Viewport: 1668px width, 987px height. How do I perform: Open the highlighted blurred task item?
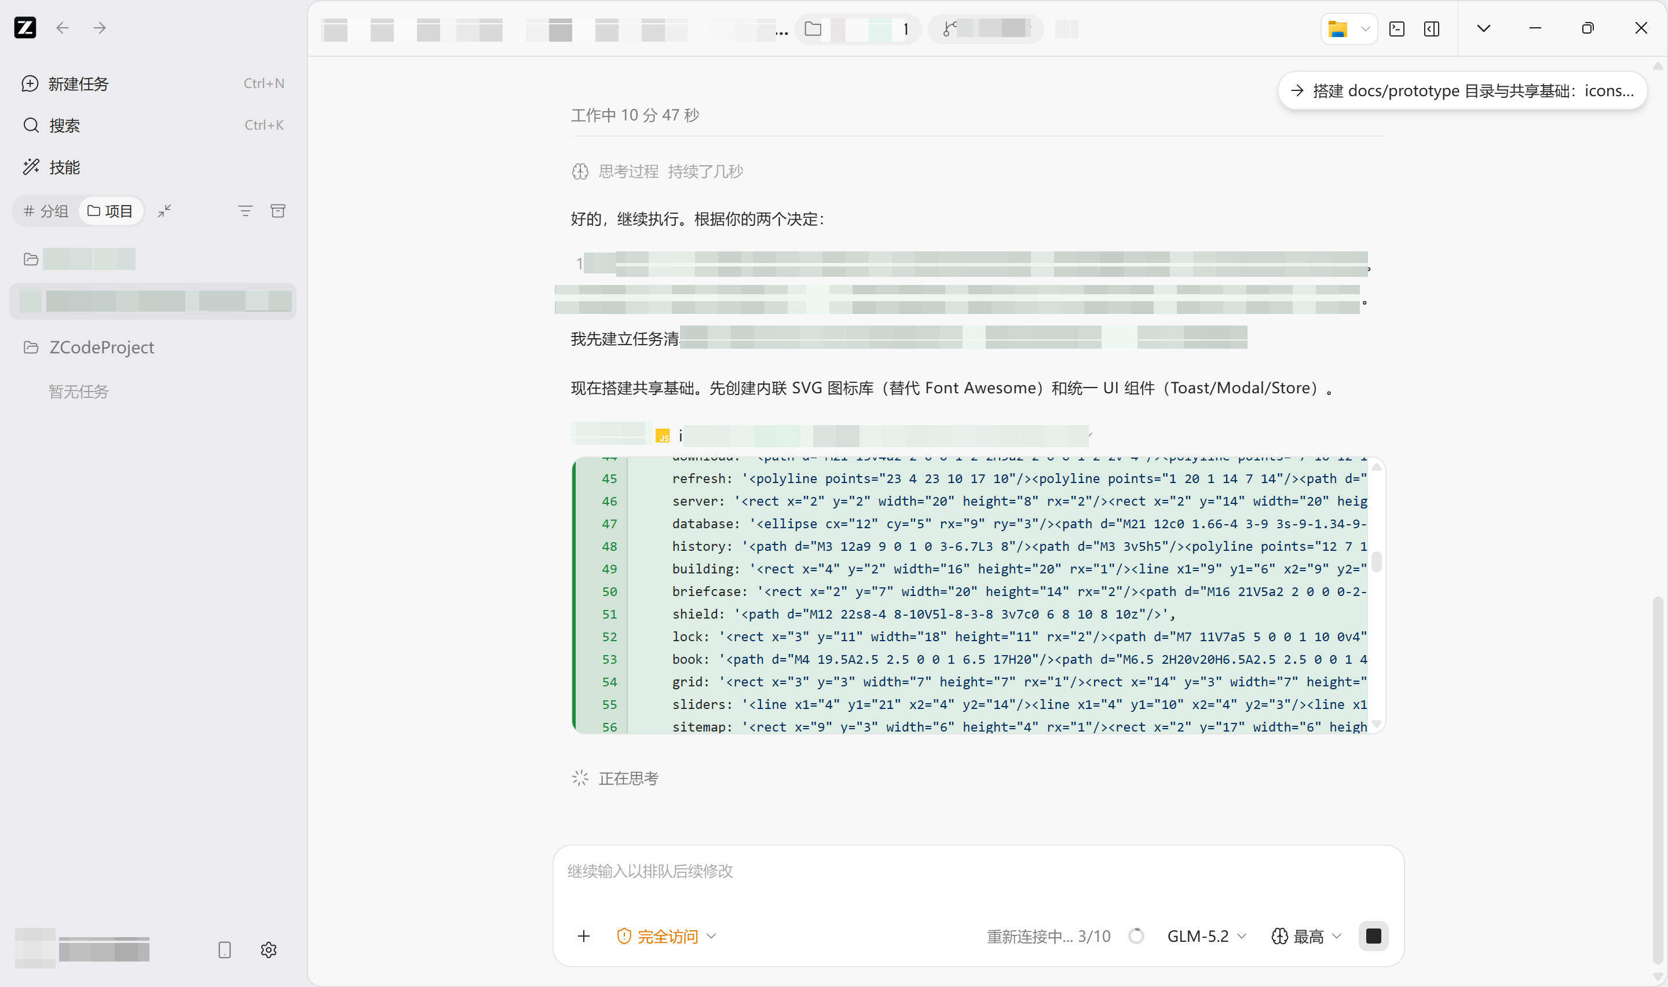point(153,301)
